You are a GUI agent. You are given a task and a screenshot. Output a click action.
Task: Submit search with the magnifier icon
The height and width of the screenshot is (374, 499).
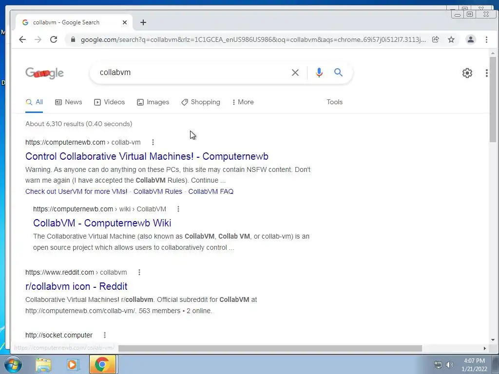click(x=338, y=73)
